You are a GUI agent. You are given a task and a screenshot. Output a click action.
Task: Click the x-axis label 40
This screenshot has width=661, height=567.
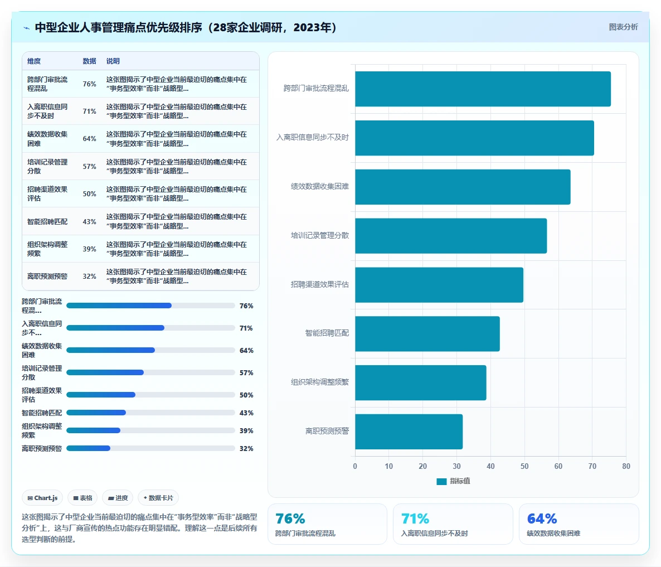coord(490,466)
